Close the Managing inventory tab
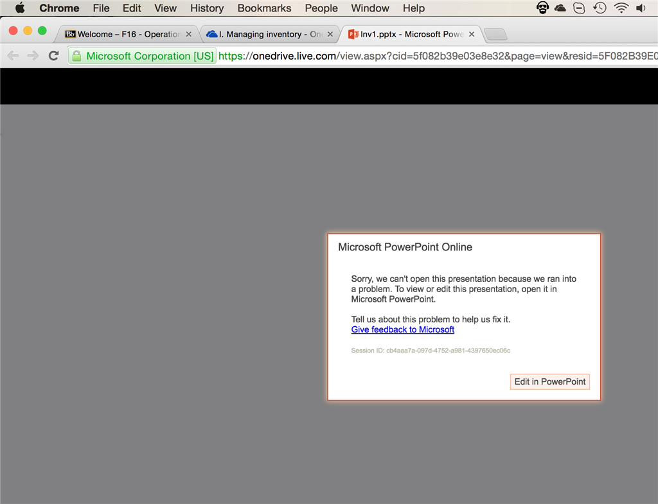This screenshot has width=658, height=504. (330, 34)
